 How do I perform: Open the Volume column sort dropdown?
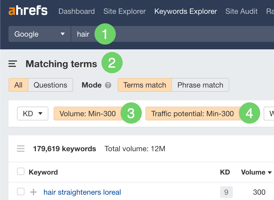pyautogui.click(x=256, y=172)
